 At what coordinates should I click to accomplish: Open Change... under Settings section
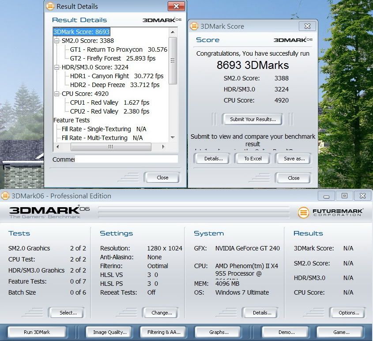click(x=162, y=313)
